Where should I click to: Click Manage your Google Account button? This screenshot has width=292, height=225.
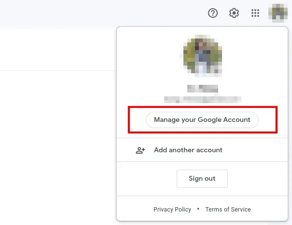202,120
